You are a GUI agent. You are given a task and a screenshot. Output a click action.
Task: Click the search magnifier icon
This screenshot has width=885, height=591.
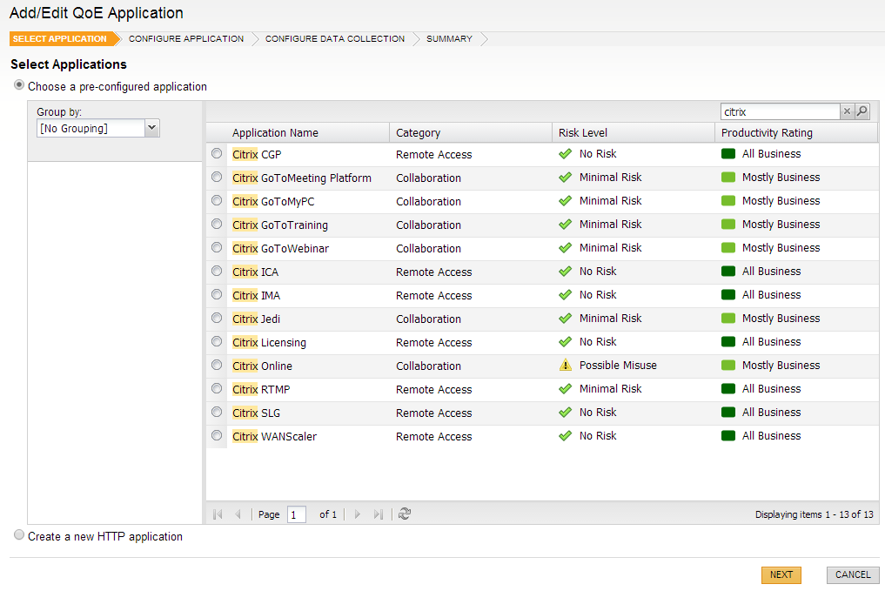click(x=862, y=111)
